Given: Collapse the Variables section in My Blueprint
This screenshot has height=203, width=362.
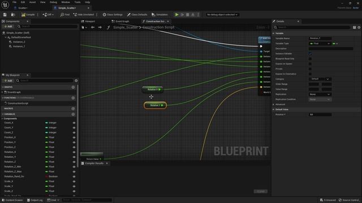Looking at the screenshot, I should click(x=3, y=114).
